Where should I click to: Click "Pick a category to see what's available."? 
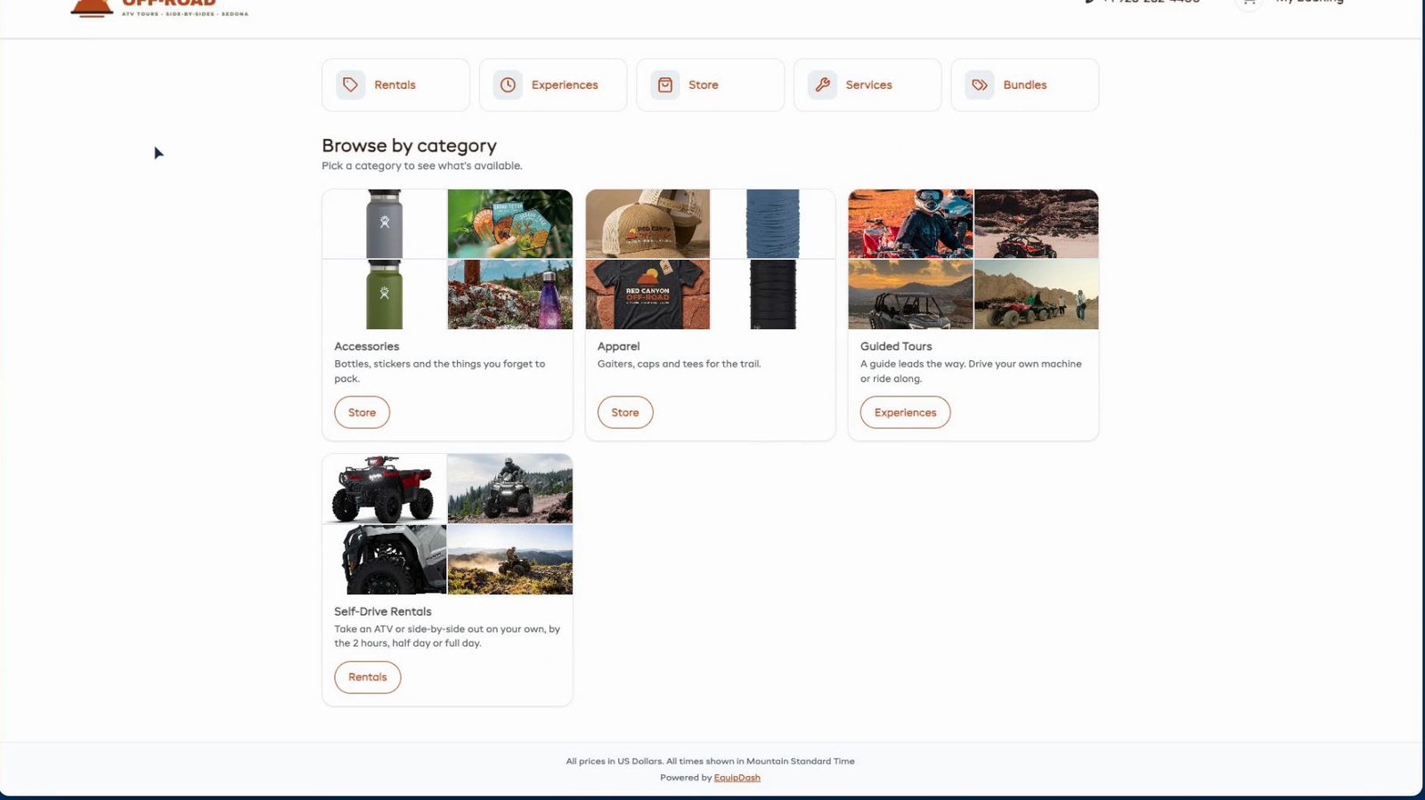422,166
